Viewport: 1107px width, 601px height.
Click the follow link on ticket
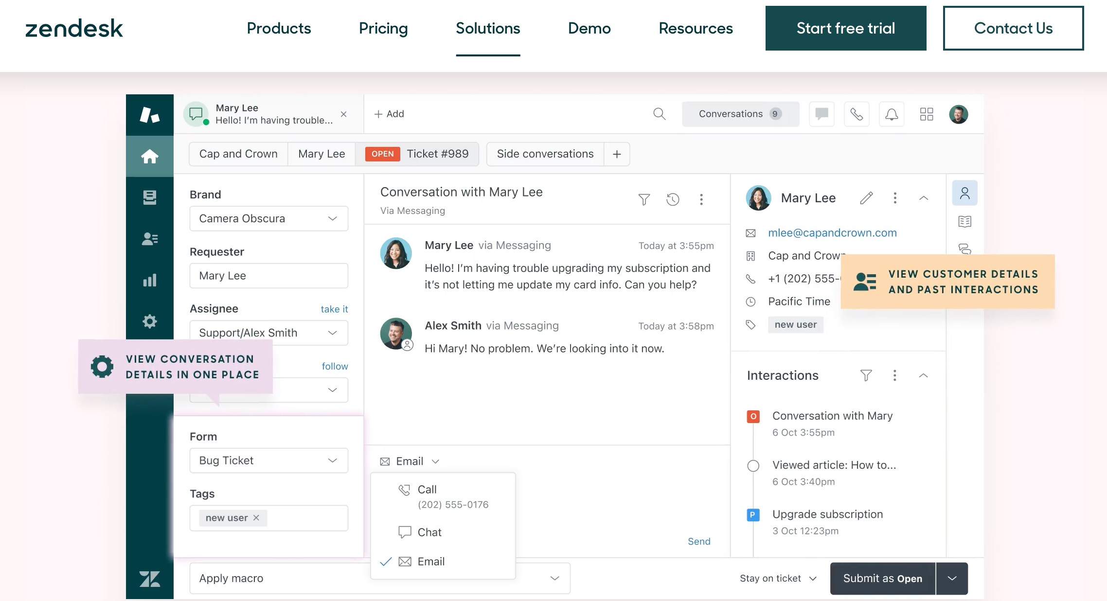point(335,366)
